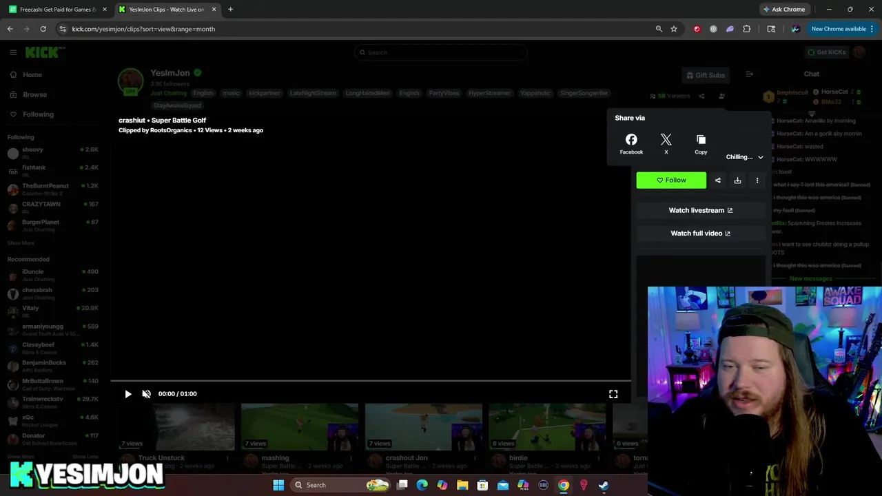Go back in browser history
This screenshot has width=882, height=496.
click(10, 29)
